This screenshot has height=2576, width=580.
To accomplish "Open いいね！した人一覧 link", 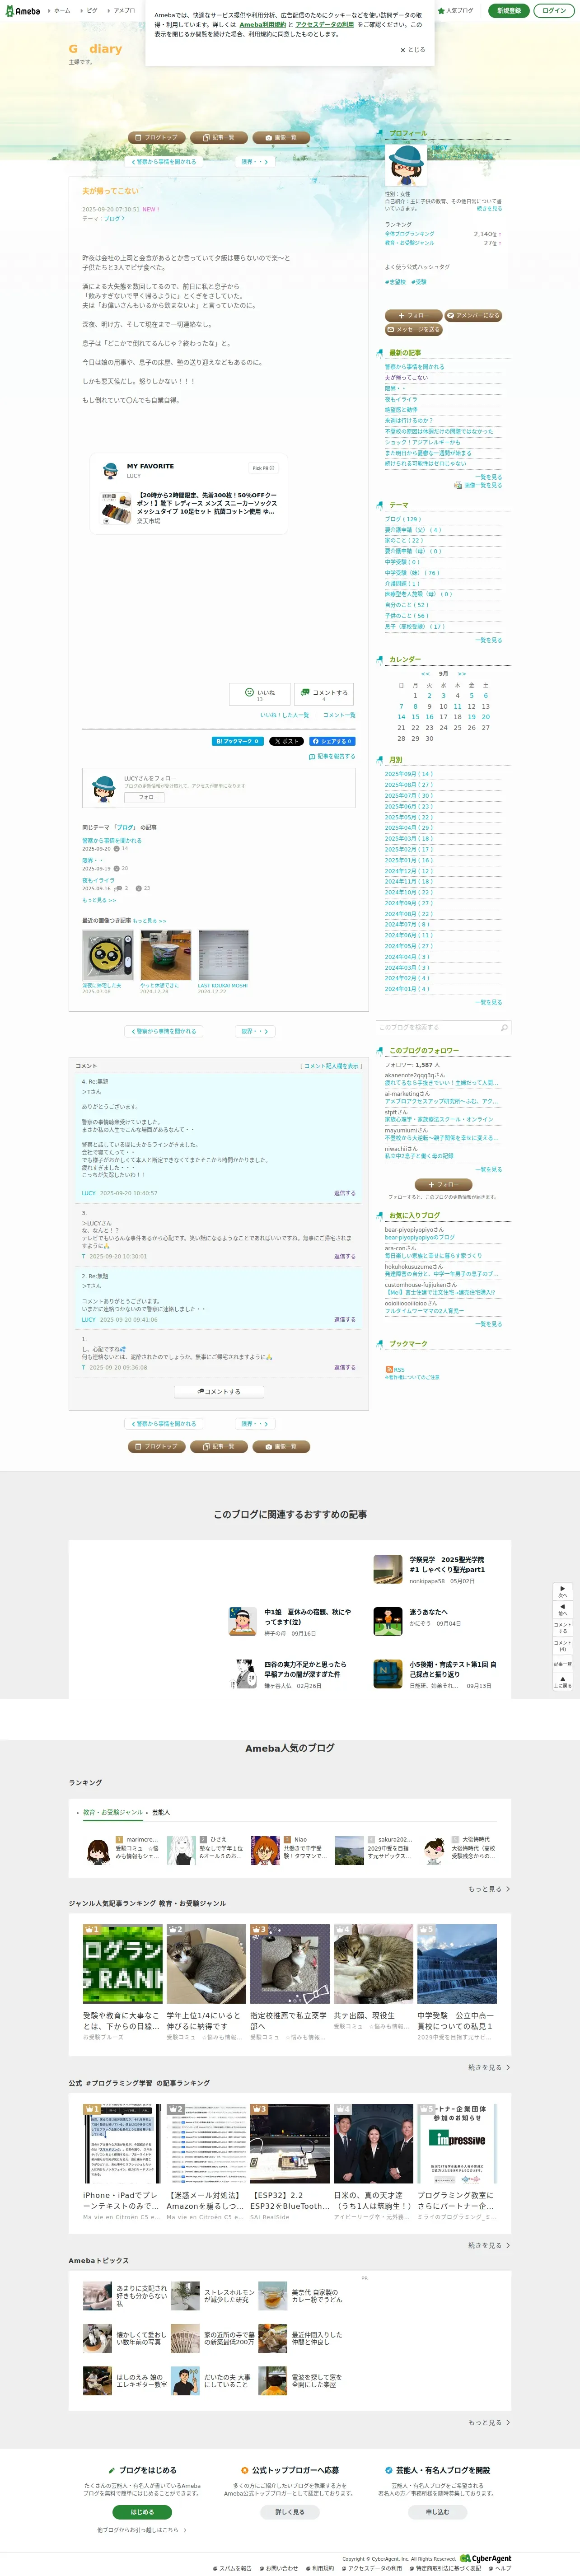I will (x=285, y=715).
